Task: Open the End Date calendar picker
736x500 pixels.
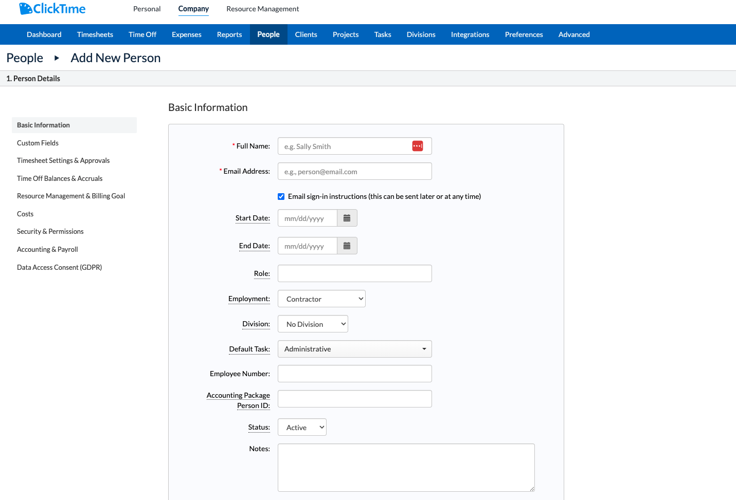Action: pos(347,246)
